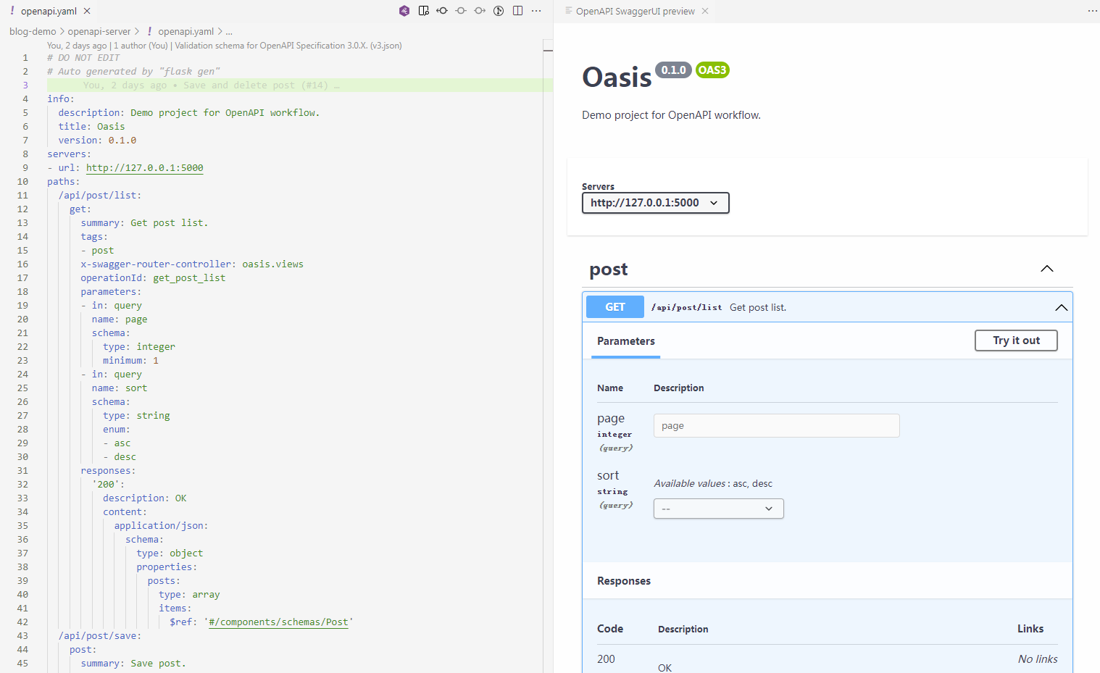Open the Servers dropdown
The width and height of the screenshot is (1100, 673).
[655, 203]
